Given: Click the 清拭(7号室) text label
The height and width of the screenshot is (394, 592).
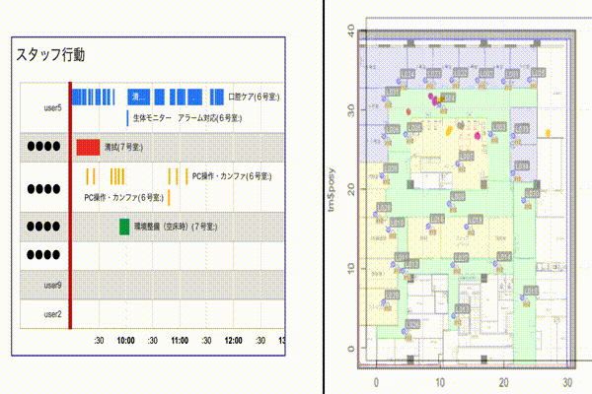Looking at the screenshot, I should click(x=123, y=147).
